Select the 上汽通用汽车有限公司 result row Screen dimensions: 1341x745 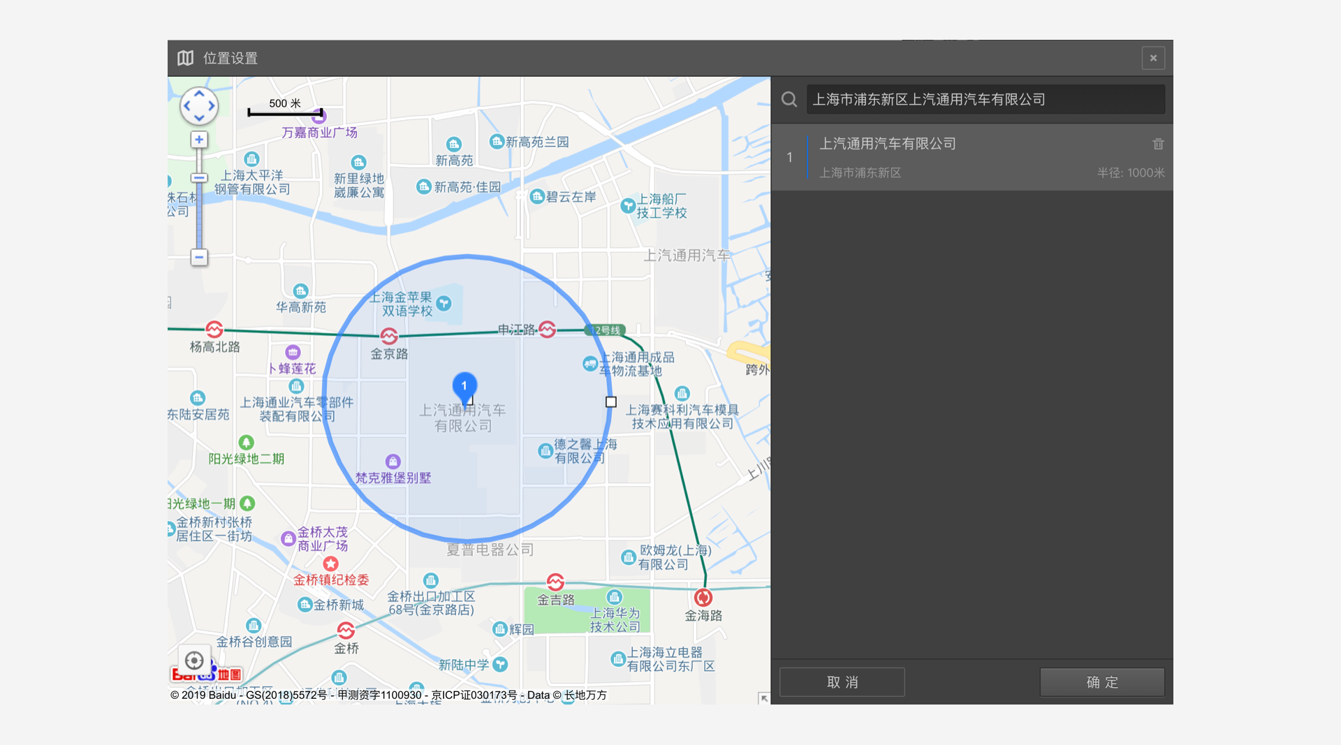pyautogui.click(x=972, y=157)
